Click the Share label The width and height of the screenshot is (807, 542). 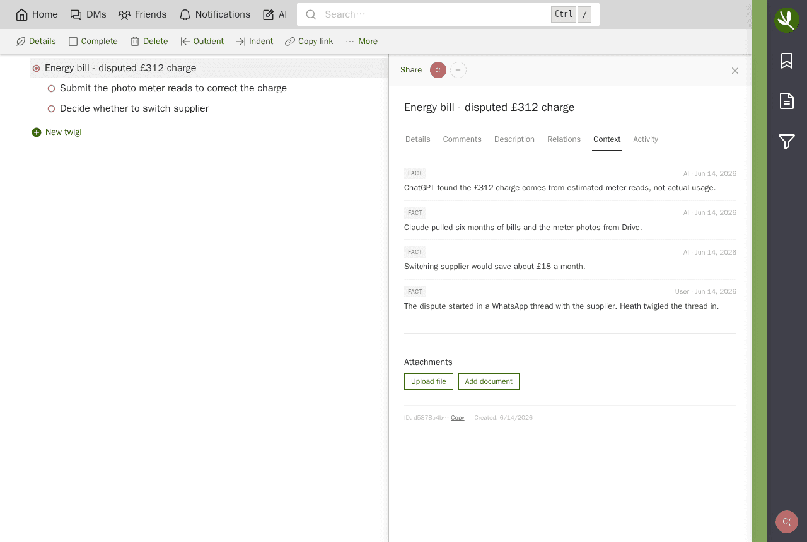[x=411, y=70]
